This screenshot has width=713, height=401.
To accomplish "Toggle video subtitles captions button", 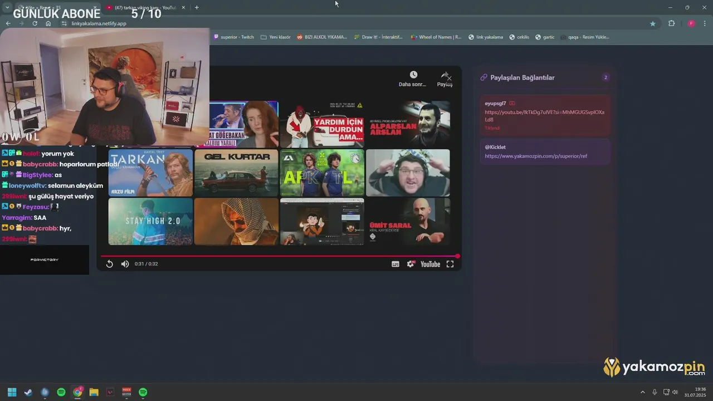I will pos(395,264).
